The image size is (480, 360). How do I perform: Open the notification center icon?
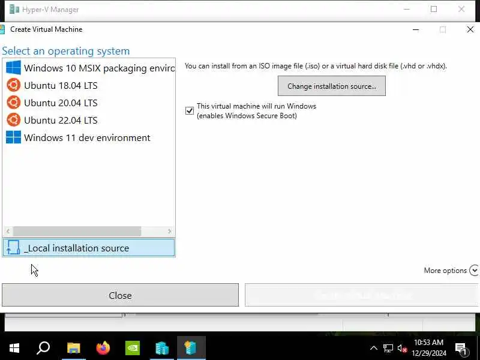tap(461, 349)
